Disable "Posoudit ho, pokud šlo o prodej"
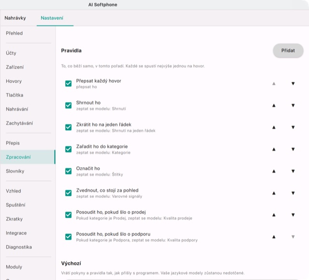309x280 pixels. click(x=69, y=215)
